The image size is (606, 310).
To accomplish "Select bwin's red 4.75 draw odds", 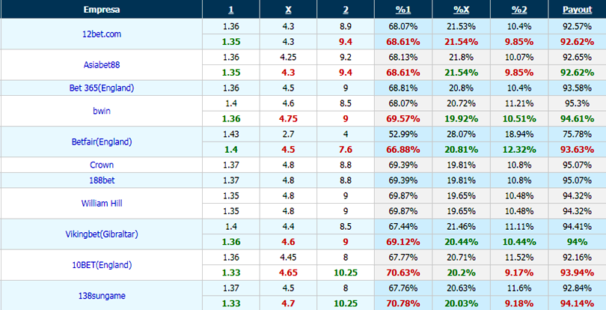I will (x=288, y=119).
